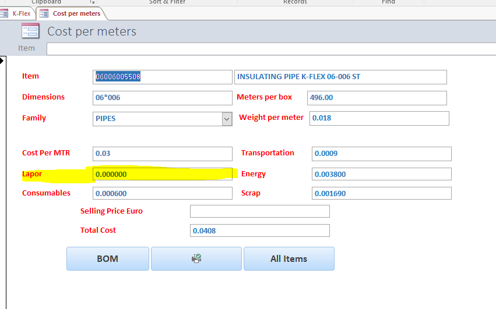Click the INSULATING PIPE K-FLEX description field
The width and height of the screenshot is (496, 309).
(340, 77)
